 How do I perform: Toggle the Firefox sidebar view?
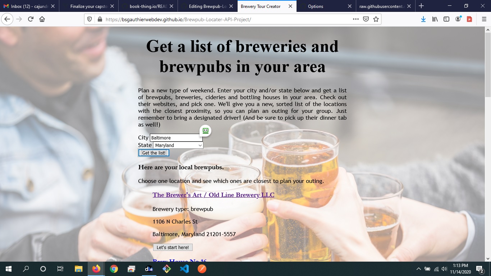[446, 19]
